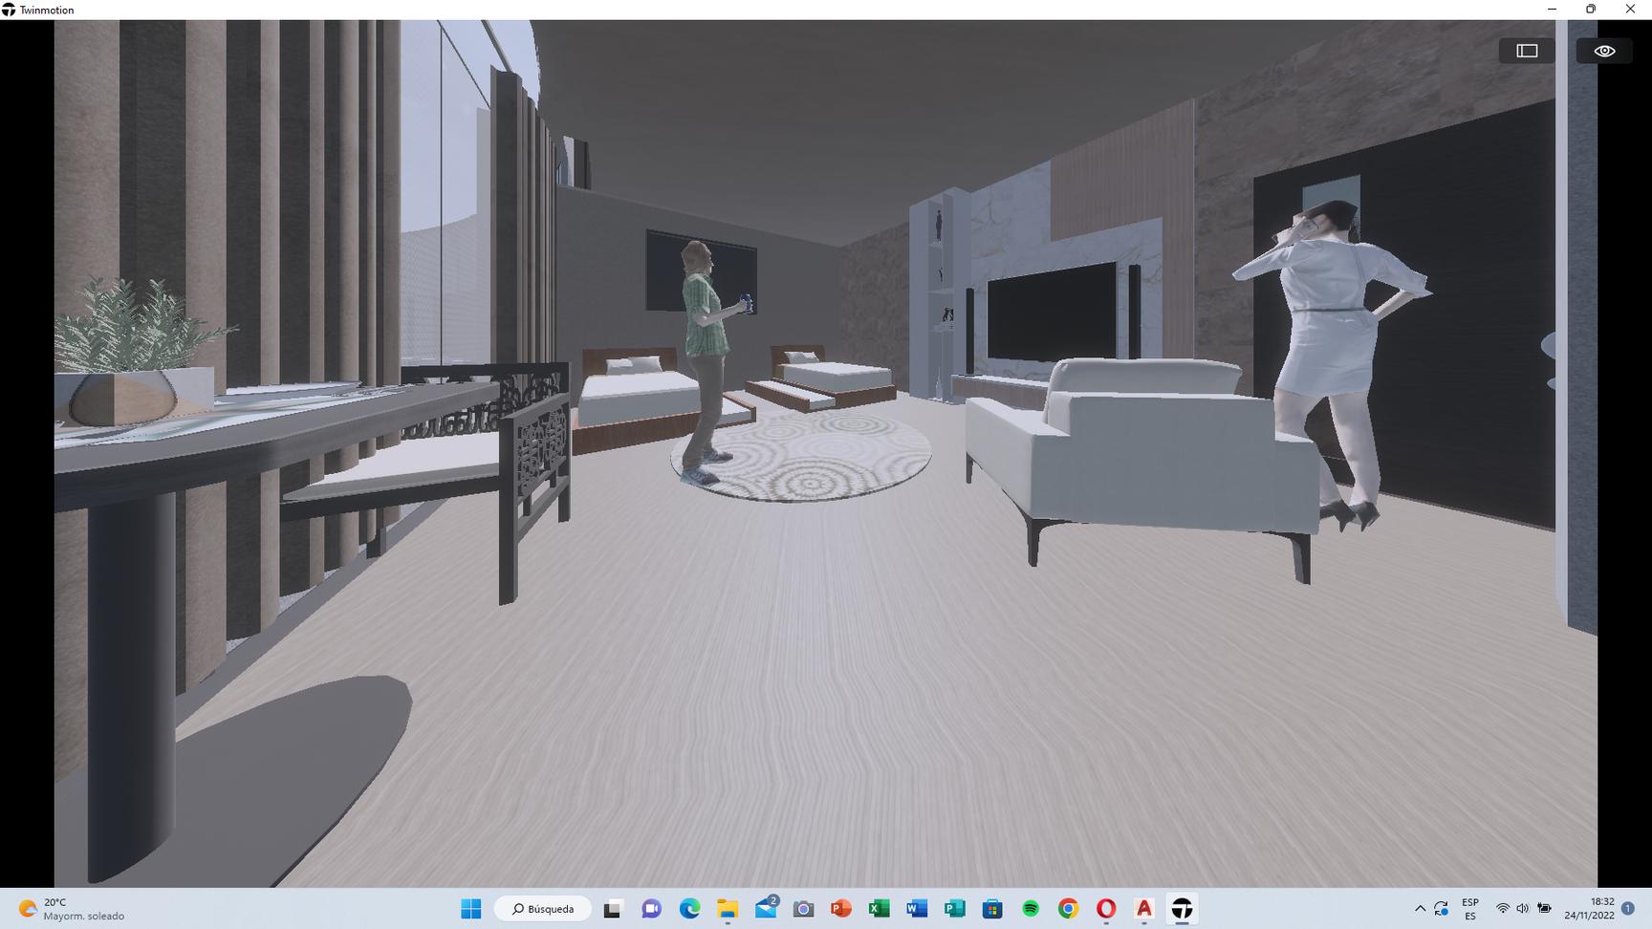Image resolution: width=1652 pixels, height=929 pixels.
Task: Open the Windows Start menu
Action: (471, 909)
